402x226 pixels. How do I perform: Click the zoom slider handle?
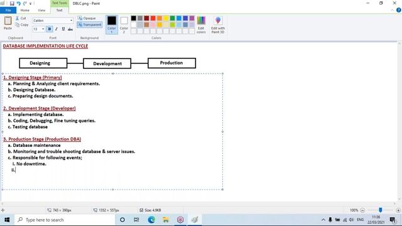coord(381,210)
